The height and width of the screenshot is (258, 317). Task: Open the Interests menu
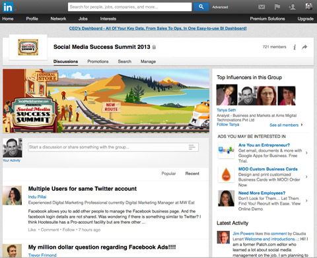108,18
